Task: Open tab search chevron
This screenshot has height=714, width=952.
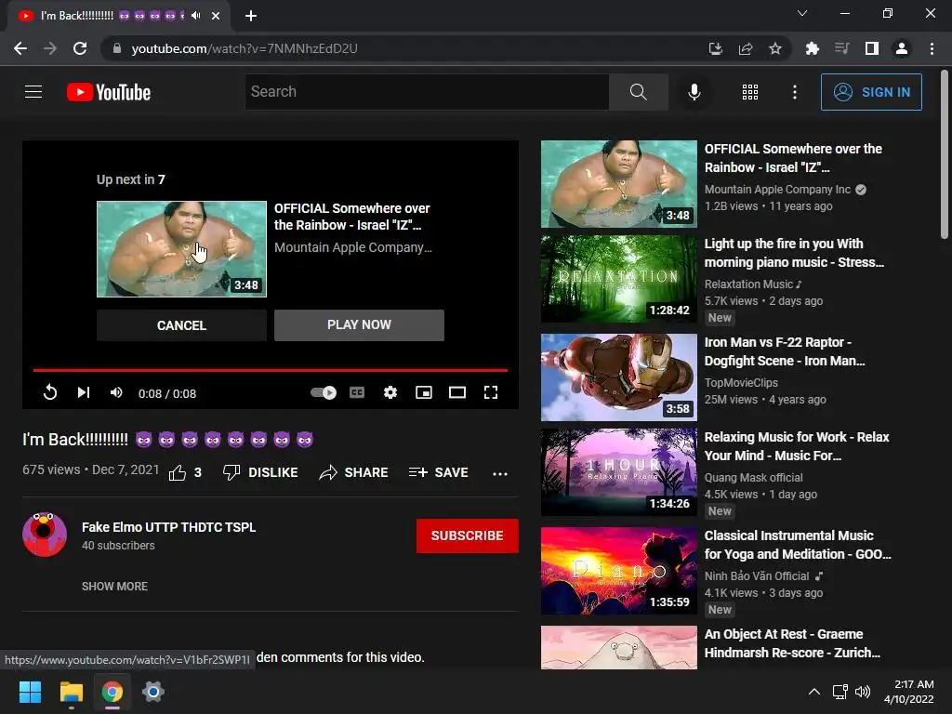Action: [802, 13]
